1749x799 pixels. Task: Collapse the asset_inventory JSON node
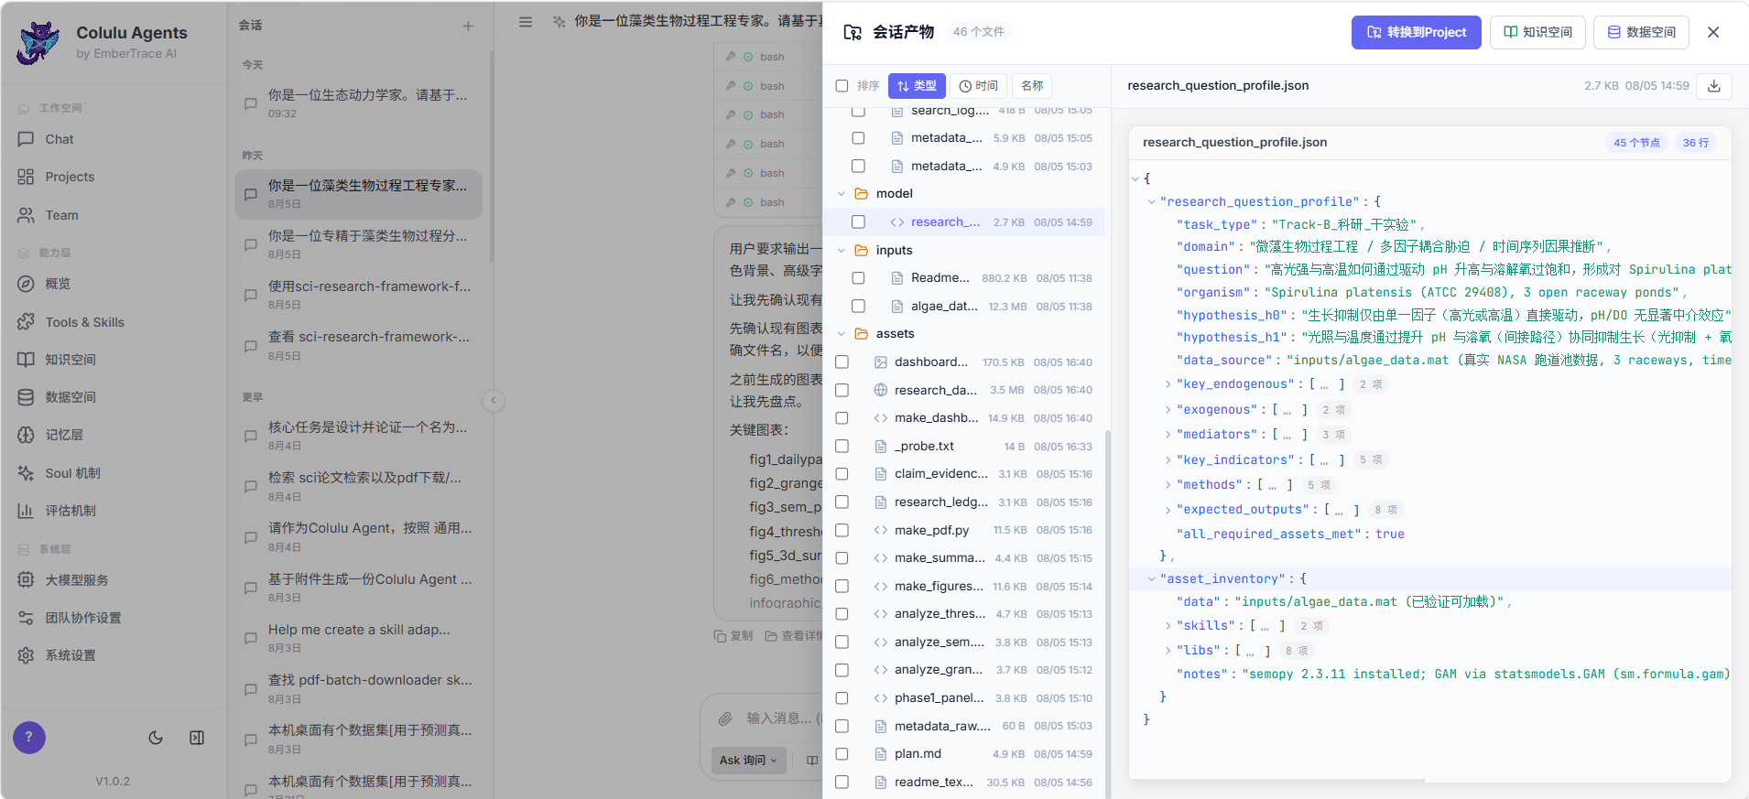(1151, 579)
